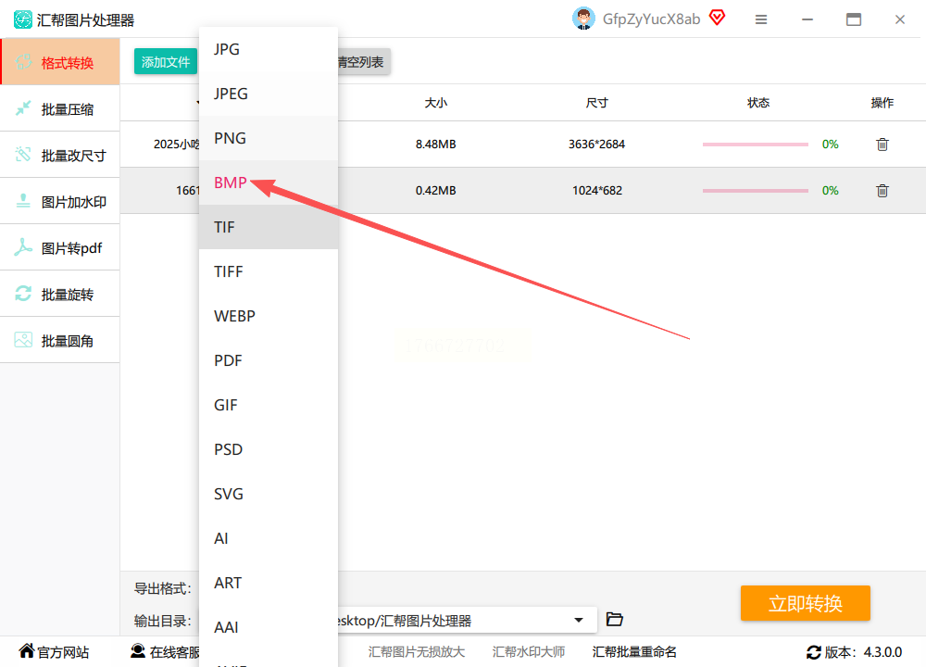
Task: Click the red VIP diamond icon
Action: point(717,18)
